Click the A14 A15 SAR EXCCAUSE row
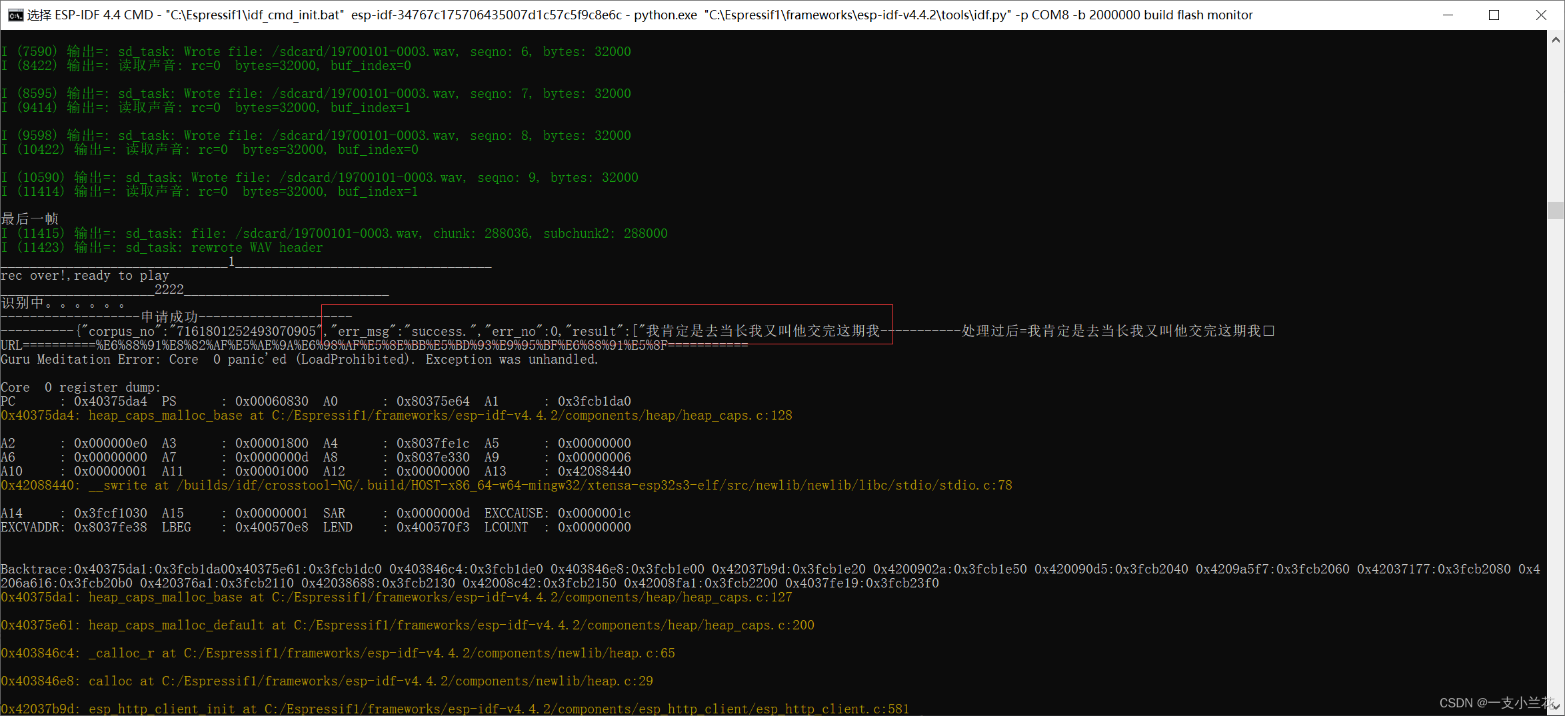 (316, 513)
